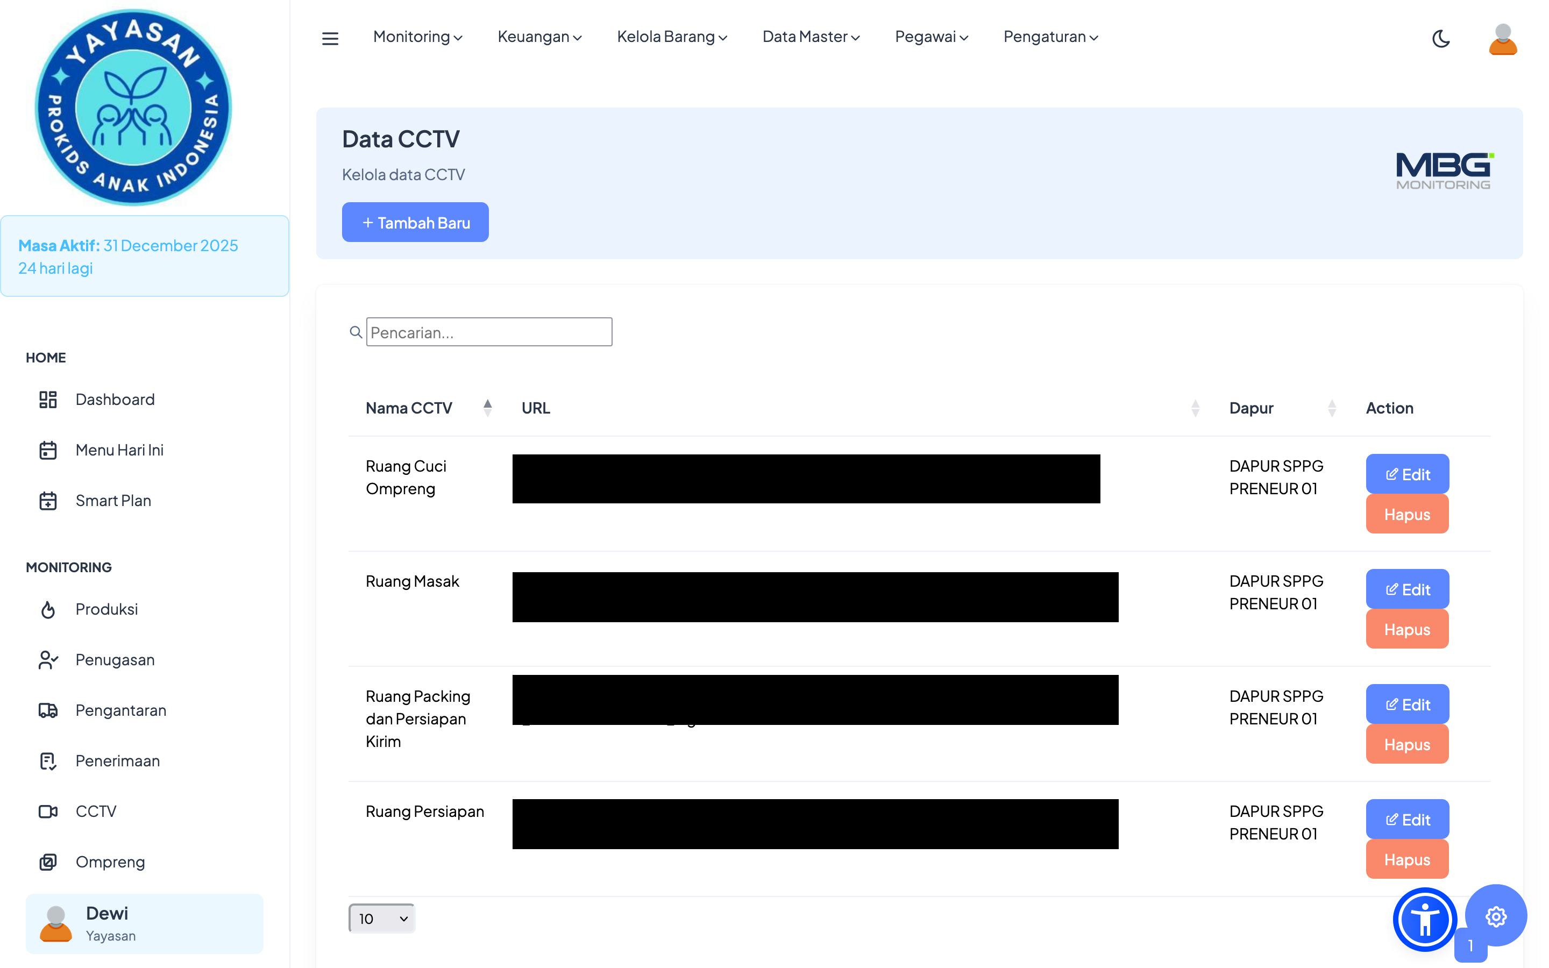Open Pengantaran truck sidebar item
The image size is (1549, 968).
[x=120, y=710]
